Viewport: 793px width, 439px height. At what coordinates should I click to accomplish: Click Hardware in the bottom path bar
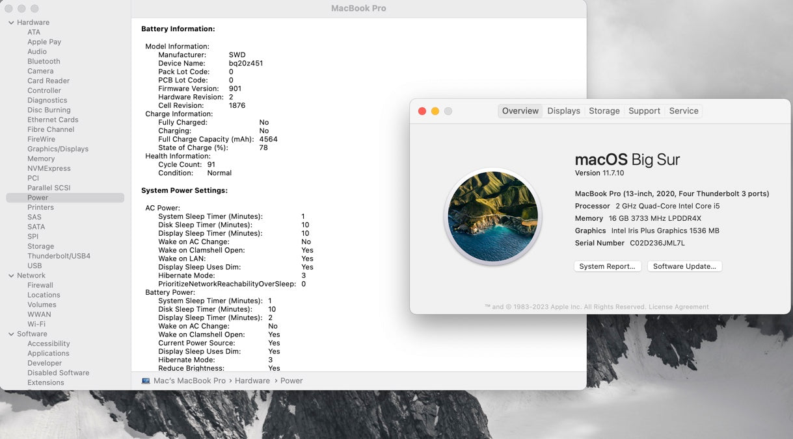252,381
